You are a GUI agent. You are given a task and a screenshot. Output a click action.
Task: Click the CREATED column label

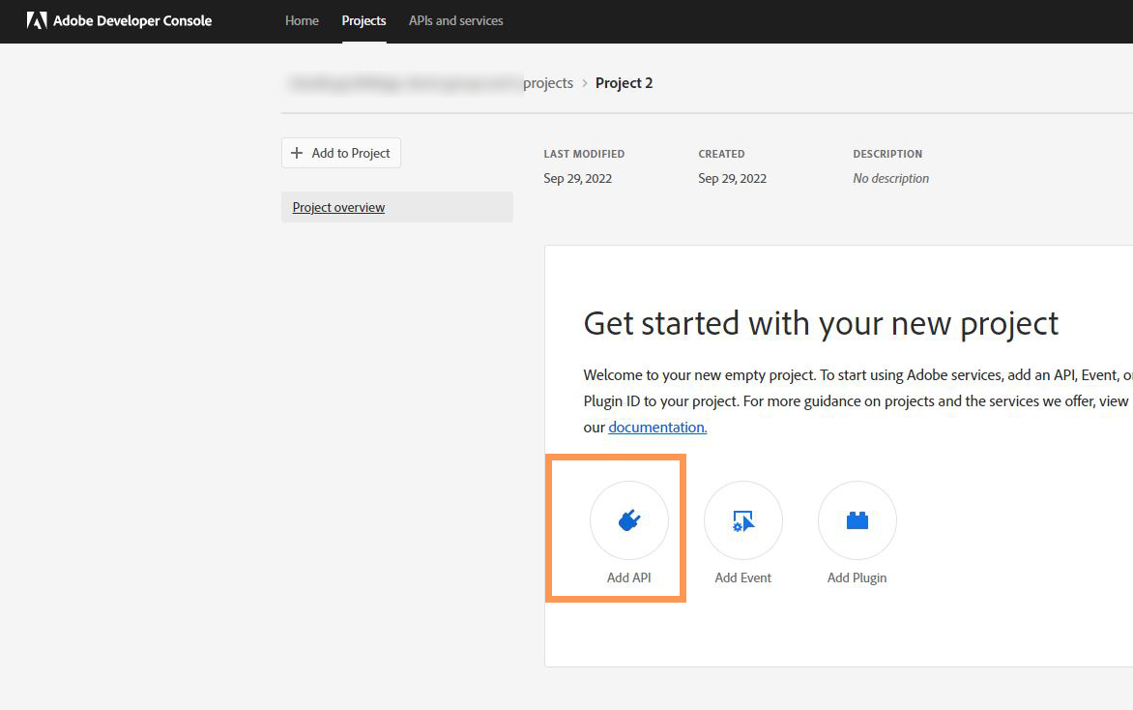[x=721, y=154]
